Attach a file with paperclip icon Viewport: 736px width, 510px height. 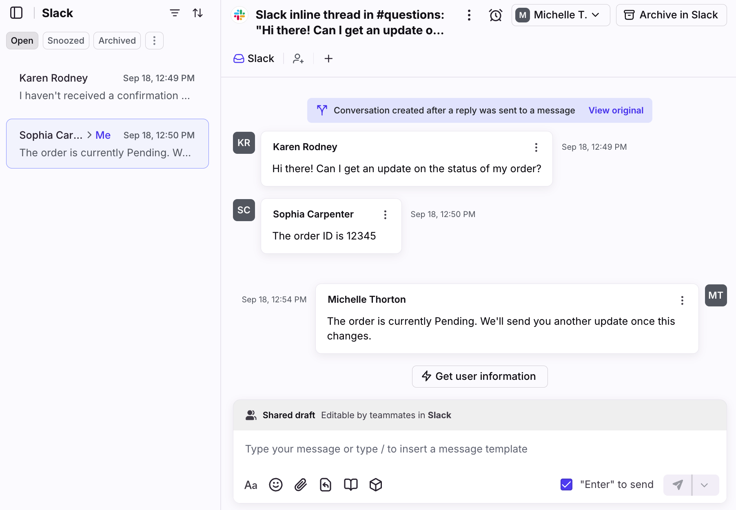(x=301, y=485)
